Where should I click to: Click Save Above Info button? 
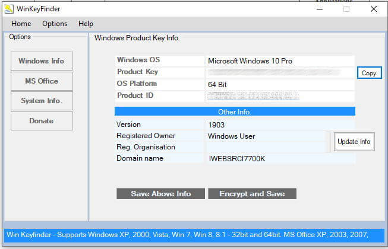(x=160, y=194)
